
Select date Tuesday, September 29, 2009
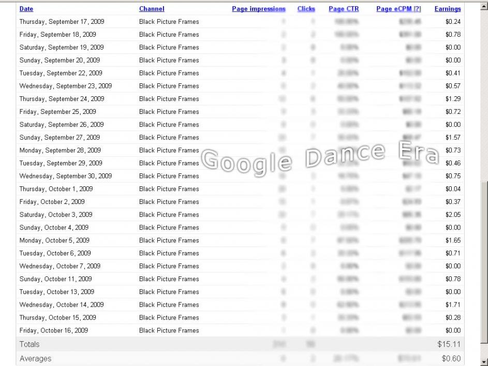tap(61, 163)
